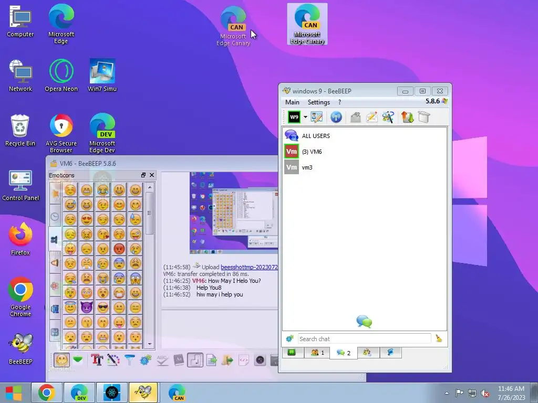The height and width of the screenshot is (403, 538).
Task: Click the gray envelope message icon in toolbar
Action: (x=356, y=117)
